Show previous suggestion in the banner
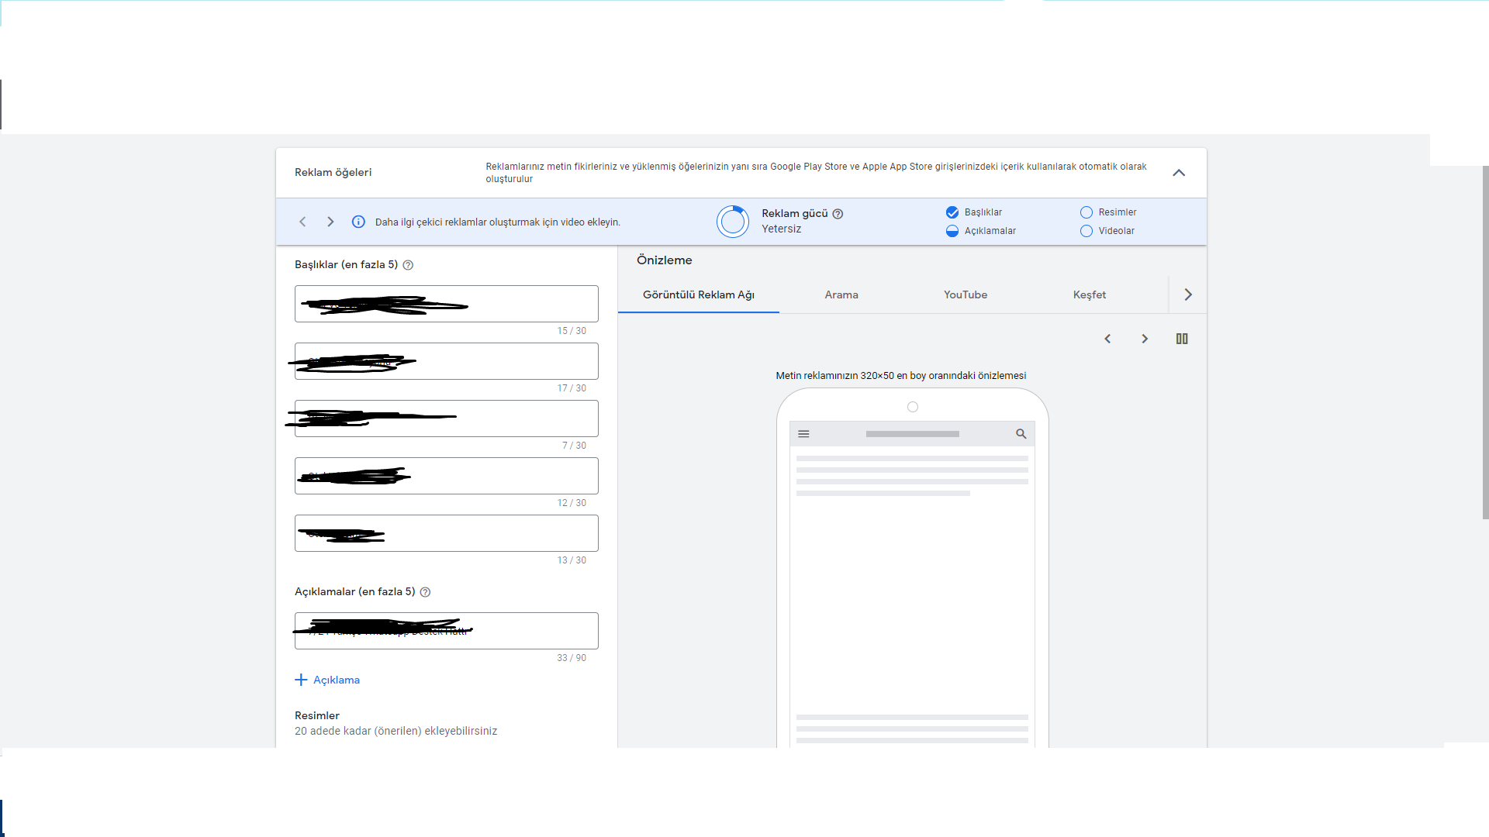 [302, 222]
